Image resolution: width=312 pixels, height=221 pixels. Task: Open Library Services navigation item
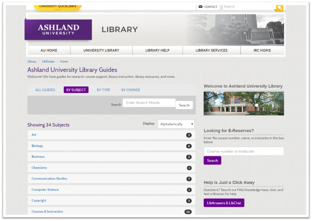(211, 50)
